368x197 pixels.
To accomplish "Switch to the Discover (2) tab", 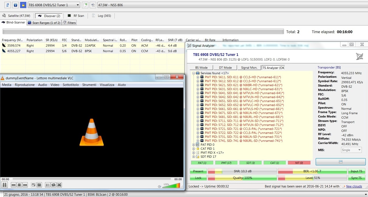I will click(x=49, y=16).
